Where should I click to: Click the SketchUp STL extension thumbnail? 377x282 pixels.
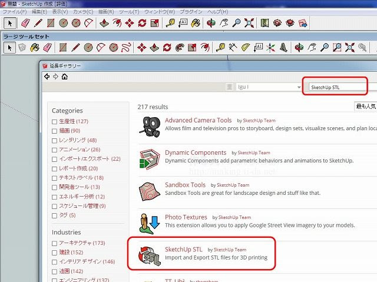tap(149, 256)
